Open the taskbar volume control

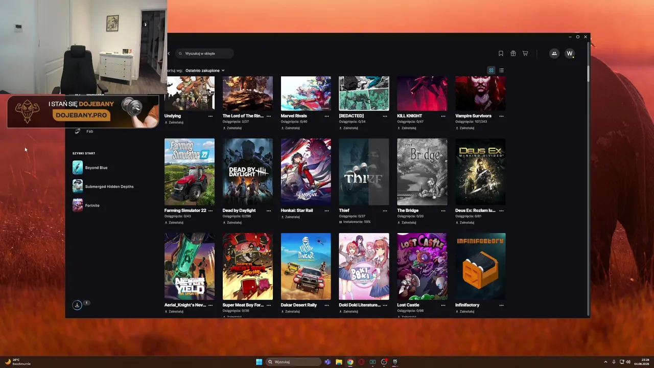(x=628, y=362)
